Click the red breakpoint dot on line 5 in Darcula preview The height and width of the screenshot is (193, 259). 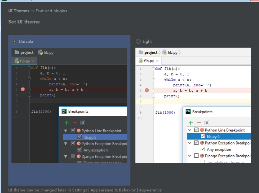click(23, 89)
